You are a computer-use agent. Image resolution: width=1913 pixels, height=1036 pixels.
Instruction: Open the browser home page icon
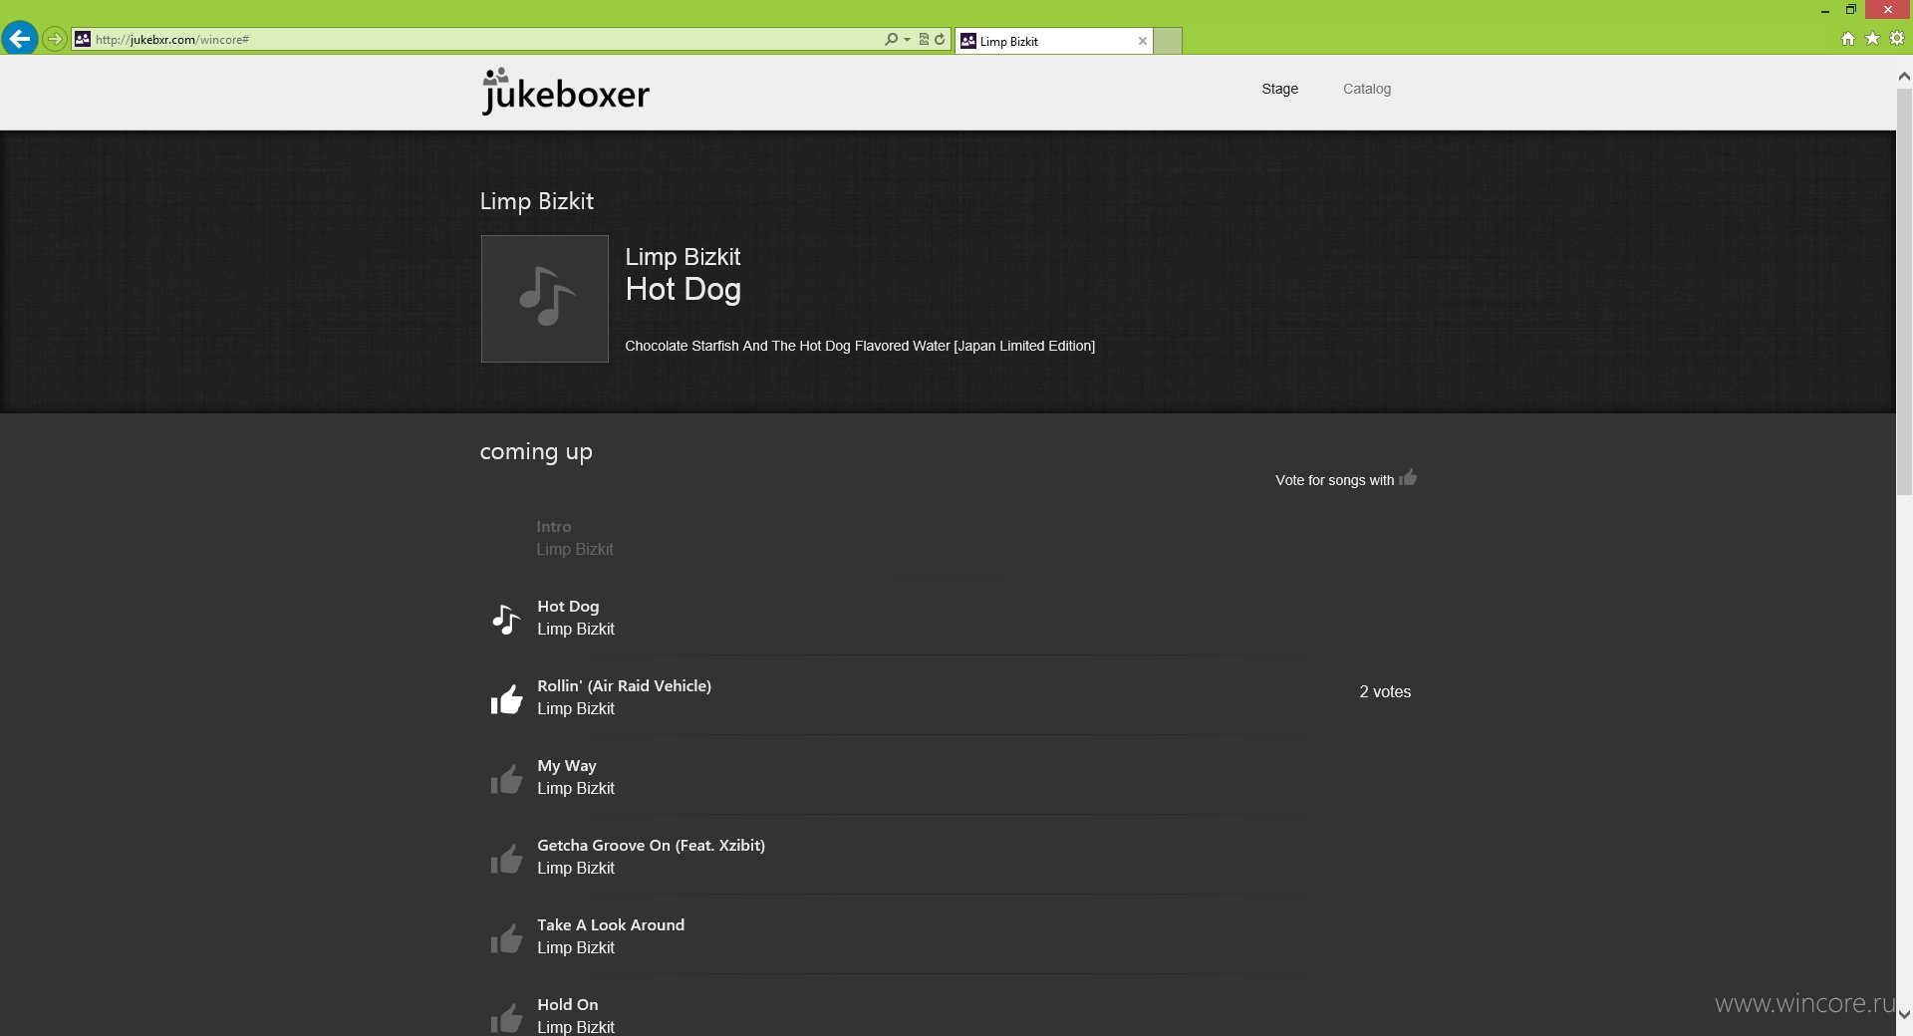tap(1848, 39)
